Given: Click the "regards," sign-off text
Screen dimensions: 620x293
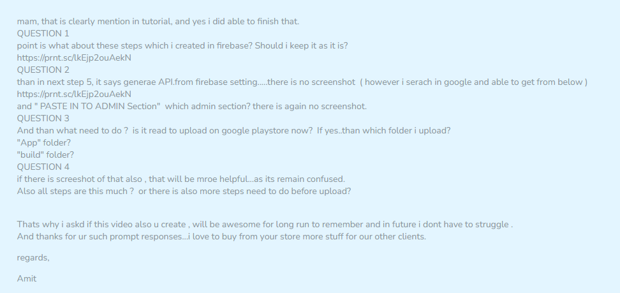Looking at the screenshot, I should [33, 258].
